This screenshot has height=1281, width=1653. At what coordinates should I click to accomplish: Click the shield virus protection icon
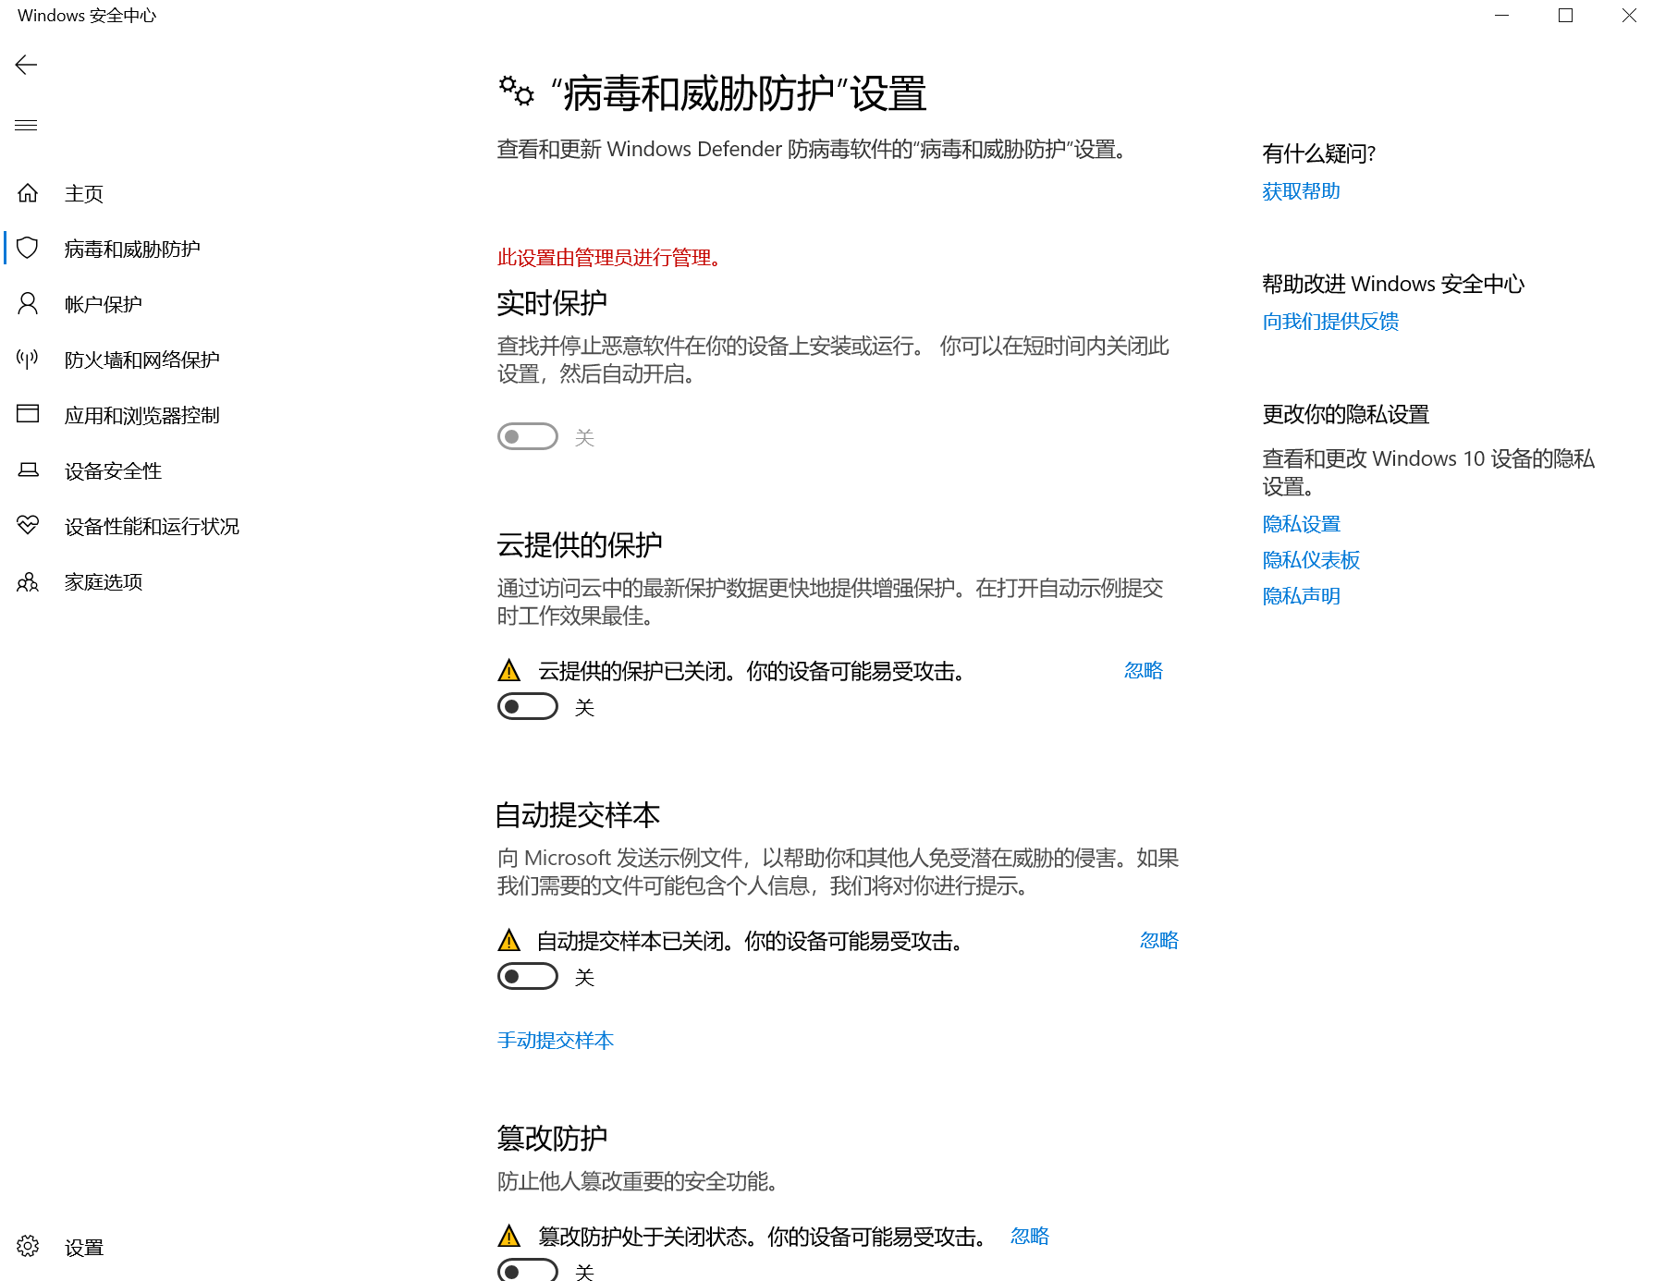(28, 248)
